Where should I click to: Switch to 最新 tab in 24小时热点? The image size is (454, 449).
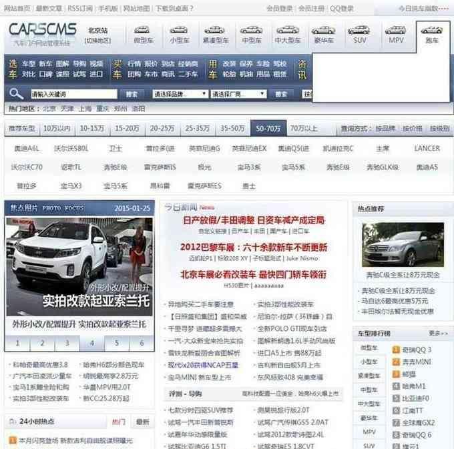click(142, 422)
